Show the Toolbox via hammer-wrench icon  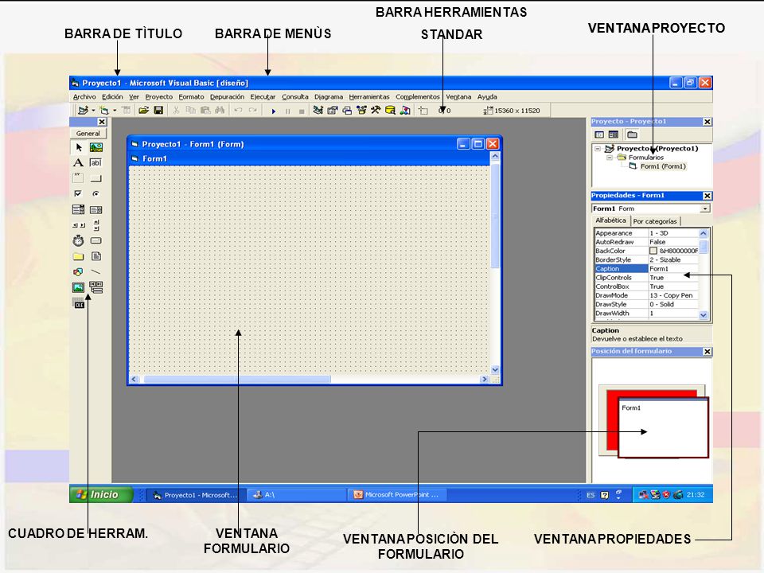click(375, 111)
